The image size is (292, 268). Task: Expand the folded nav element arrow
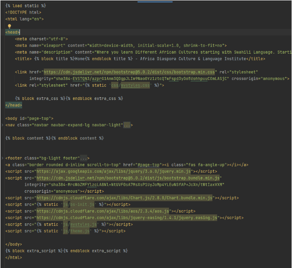click(2, 125)
